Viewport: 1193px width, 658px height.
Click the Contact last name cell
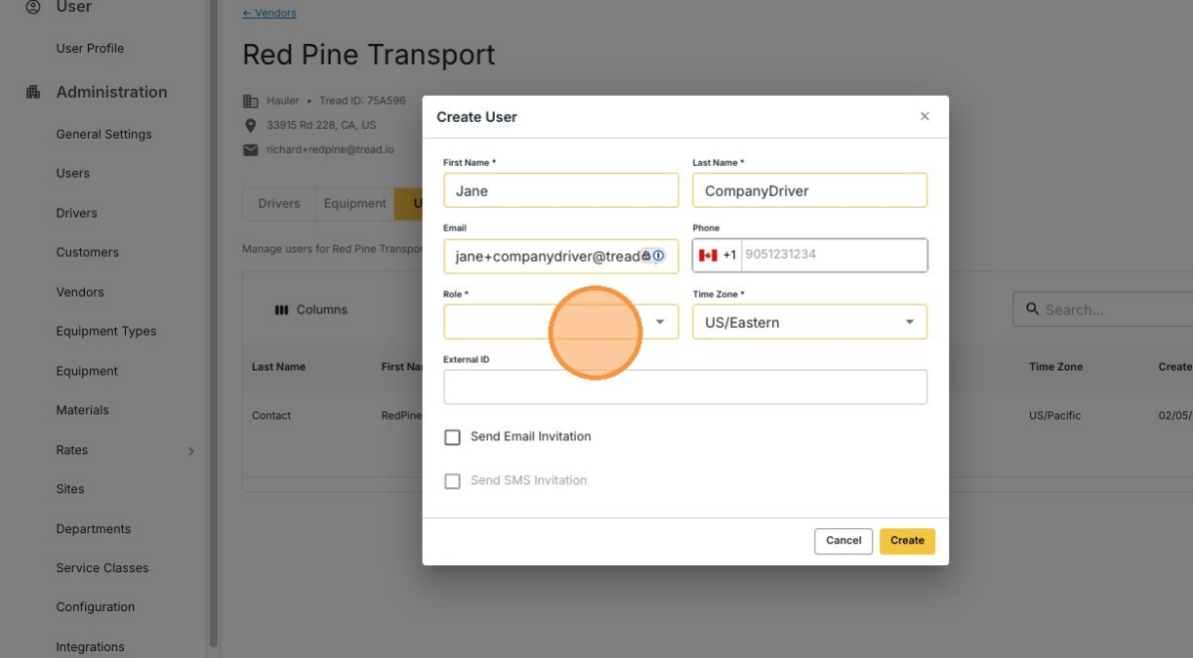[271, 416]
